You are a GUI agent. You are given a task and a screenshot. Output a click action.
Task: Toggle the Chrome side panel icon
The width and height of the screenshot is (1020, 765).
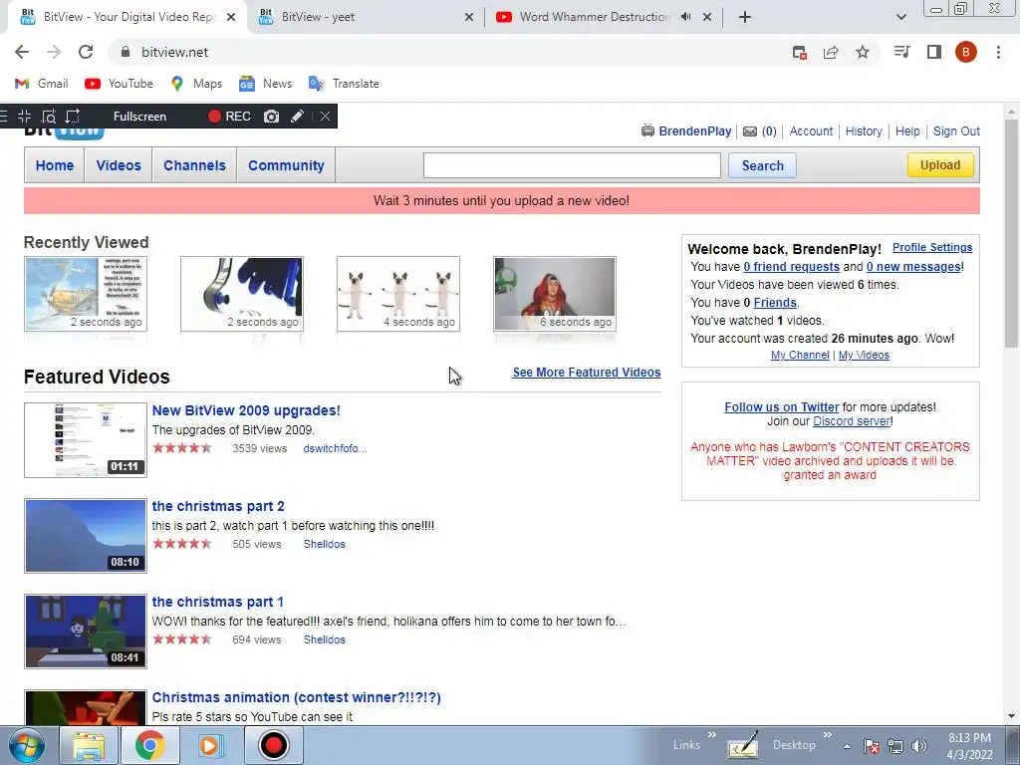click(x=934, y=52)
